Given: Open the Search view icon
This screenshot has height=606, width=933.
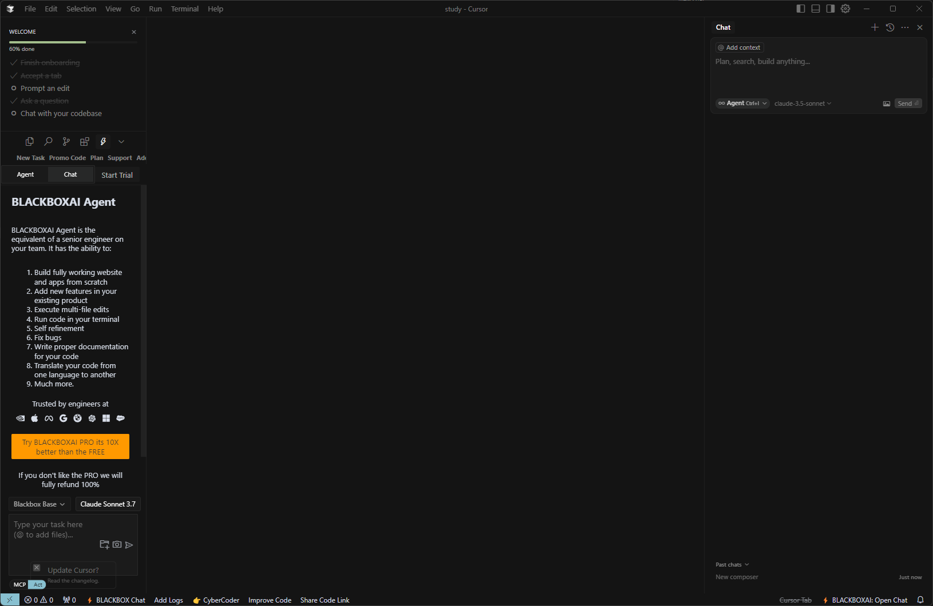Looking at the screenshot, I should [48, 141].
